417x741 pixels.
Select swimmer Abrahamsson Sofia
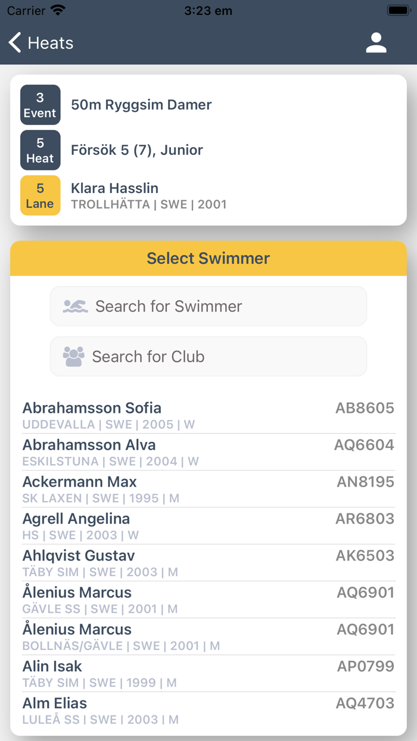pyautogui.click(x=208, y=415)
